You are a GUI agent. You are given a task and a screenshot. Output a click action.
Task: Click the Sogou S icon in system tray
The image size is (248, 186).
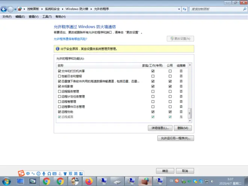177,181
